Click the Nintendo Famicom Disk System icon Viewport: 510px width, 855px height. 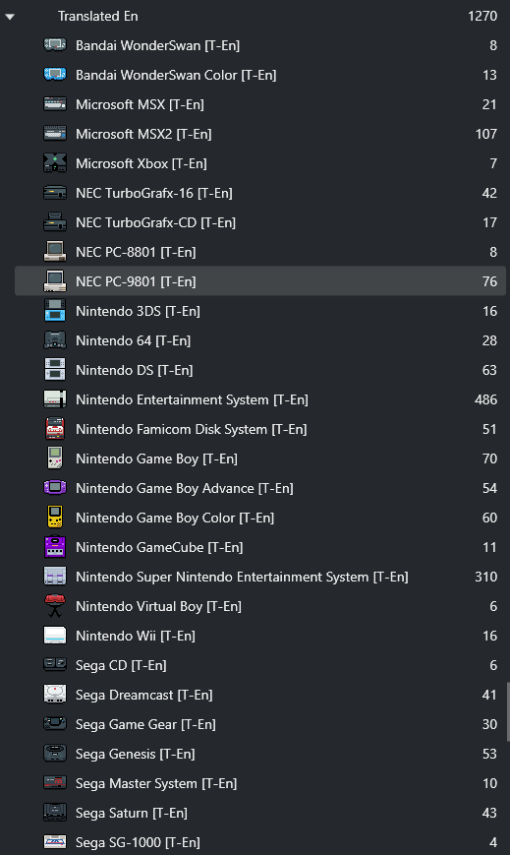[x=54, y=429]
